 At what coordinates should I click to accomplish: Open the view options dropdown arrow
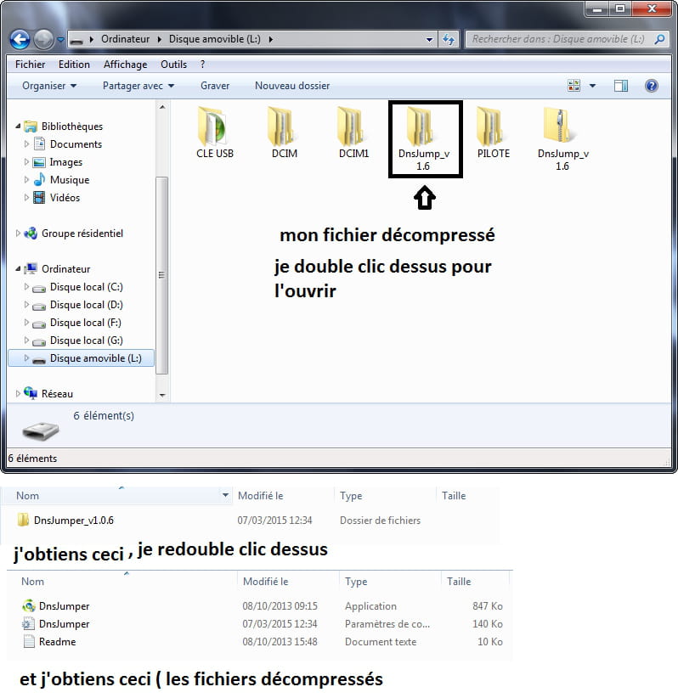click(592, 86)
